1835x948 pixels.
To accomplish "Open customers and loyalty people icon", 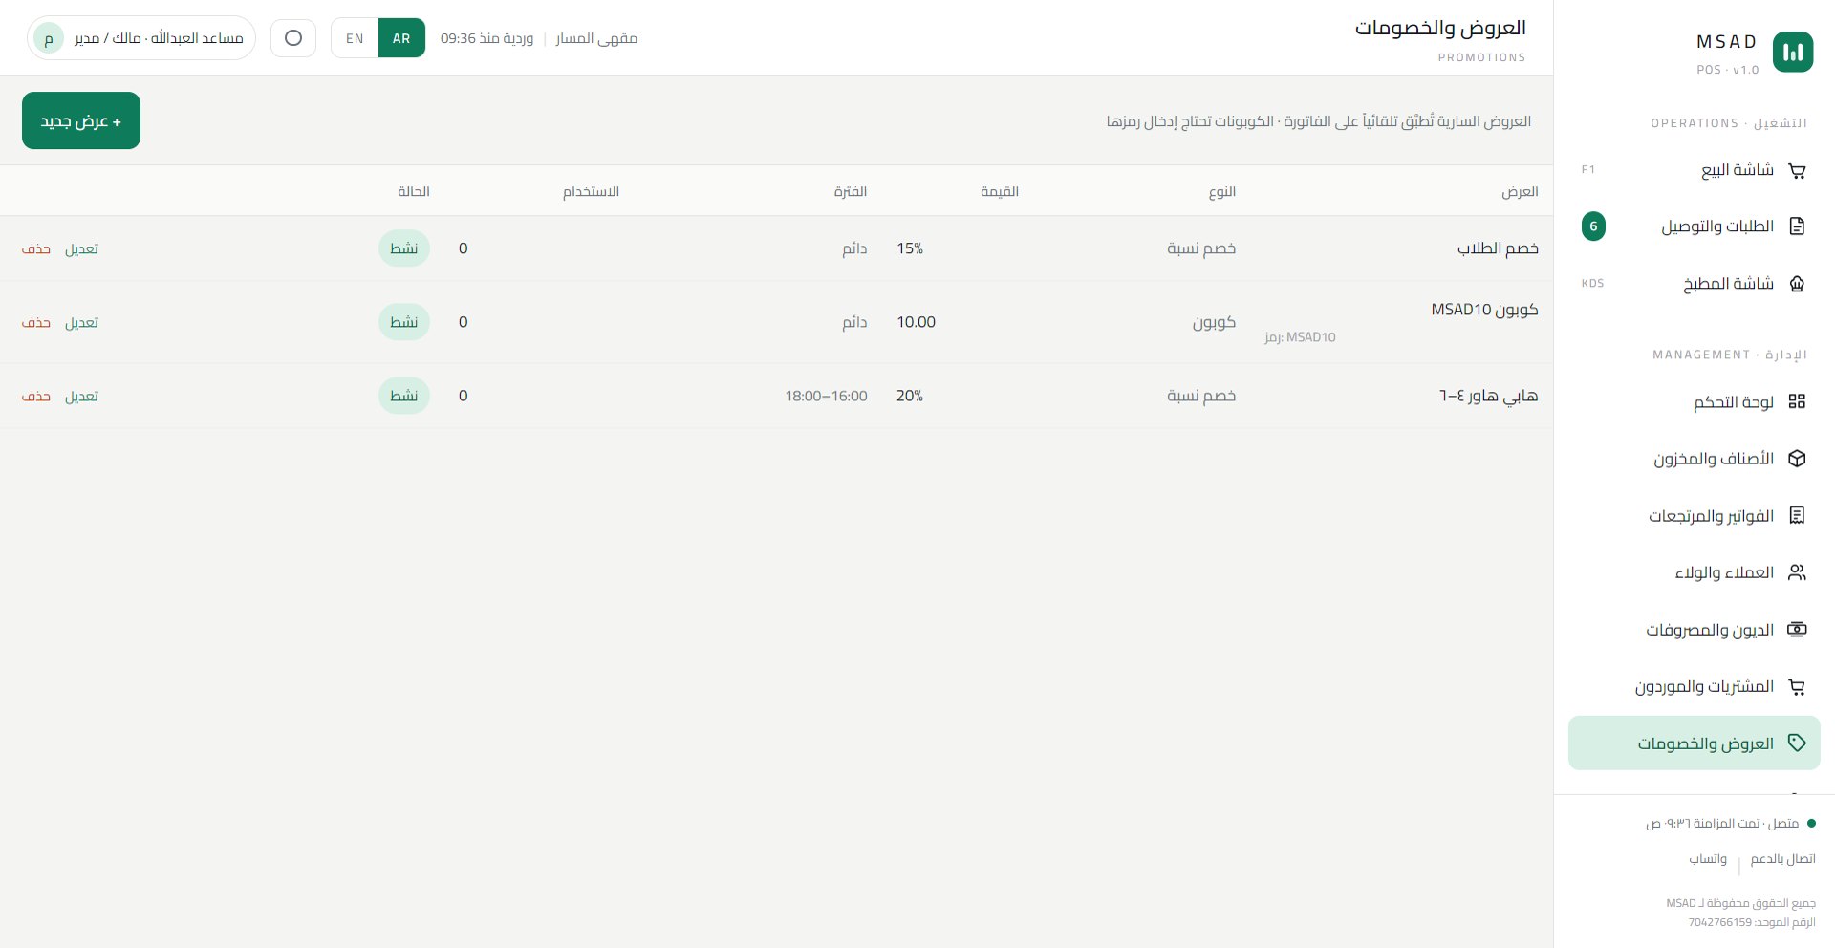I will tap(1797, 572).
